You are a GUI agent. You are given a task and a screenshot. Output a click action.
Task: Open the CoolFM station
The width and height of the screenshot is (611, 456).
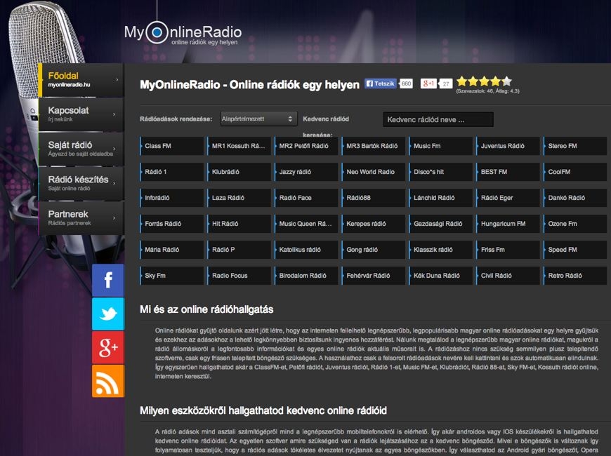(575, 172)
